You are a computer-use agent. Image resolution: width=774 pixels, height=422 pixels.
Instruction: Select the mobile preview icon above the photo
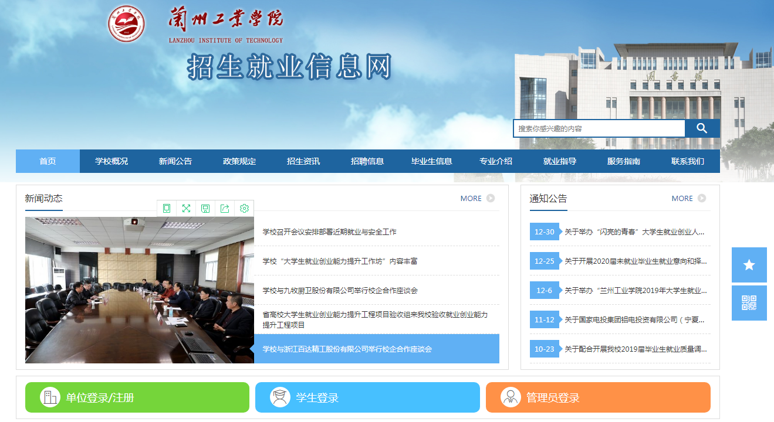[166, 208]
